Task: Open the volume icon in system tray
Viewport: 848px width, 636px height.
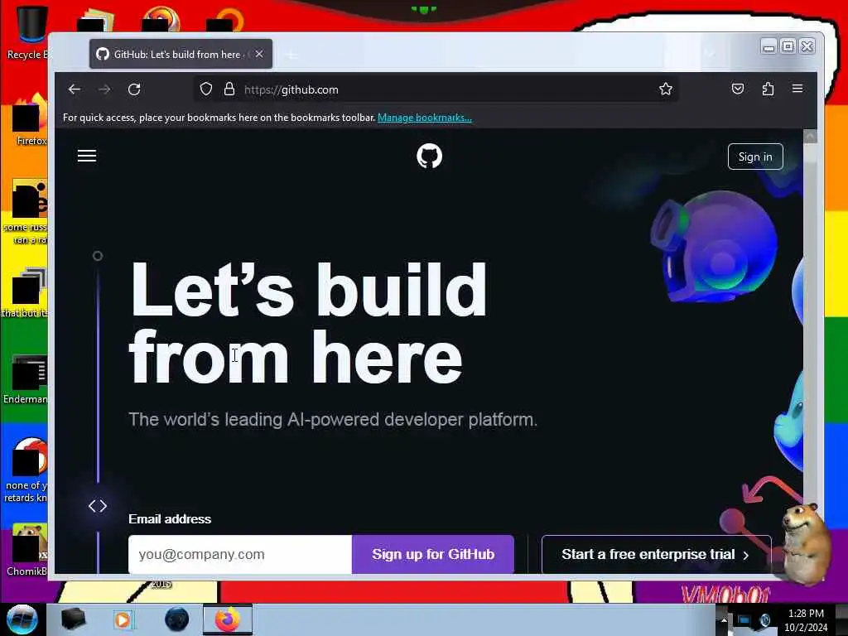Action: (x=764, y=619)
